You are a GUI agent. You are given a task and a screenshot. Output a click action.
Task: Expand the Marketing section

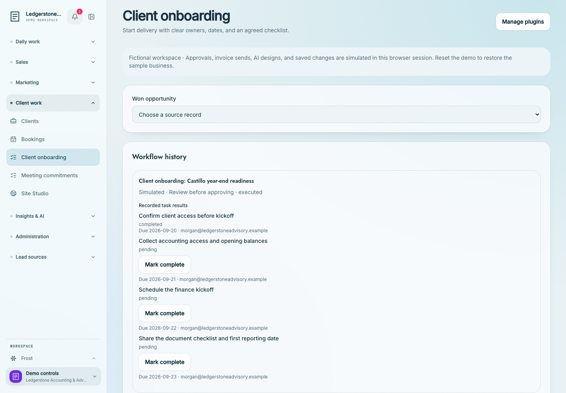click(x=53, y=83)
